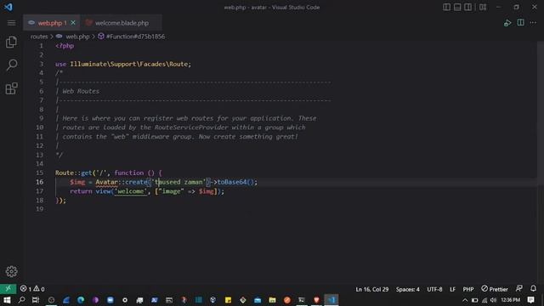Open the remote window status indicator

pyautogui.click(x=8, y=289)
